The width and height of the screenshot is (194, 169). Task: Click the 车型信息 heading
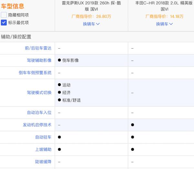coord(13,6)
